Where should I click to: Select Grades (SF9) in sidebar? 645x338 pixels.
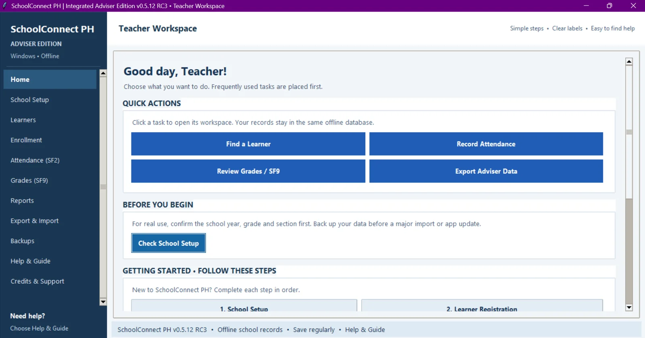coord(50,180)
